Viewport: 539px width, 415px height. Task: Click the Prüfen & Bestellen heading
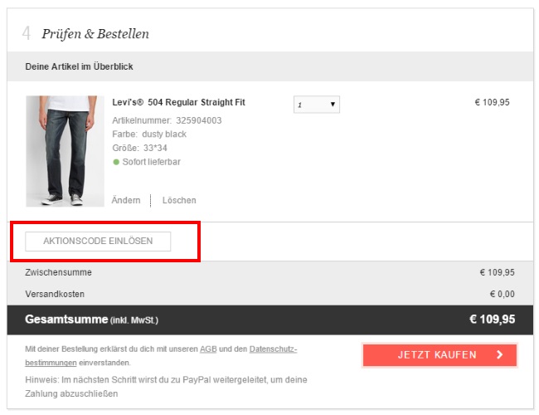pos(95,34)
